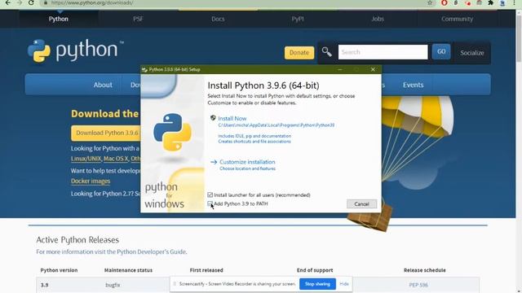
Task: Open the Opera-style red extension icon
Action: click(x=444, y=2)
